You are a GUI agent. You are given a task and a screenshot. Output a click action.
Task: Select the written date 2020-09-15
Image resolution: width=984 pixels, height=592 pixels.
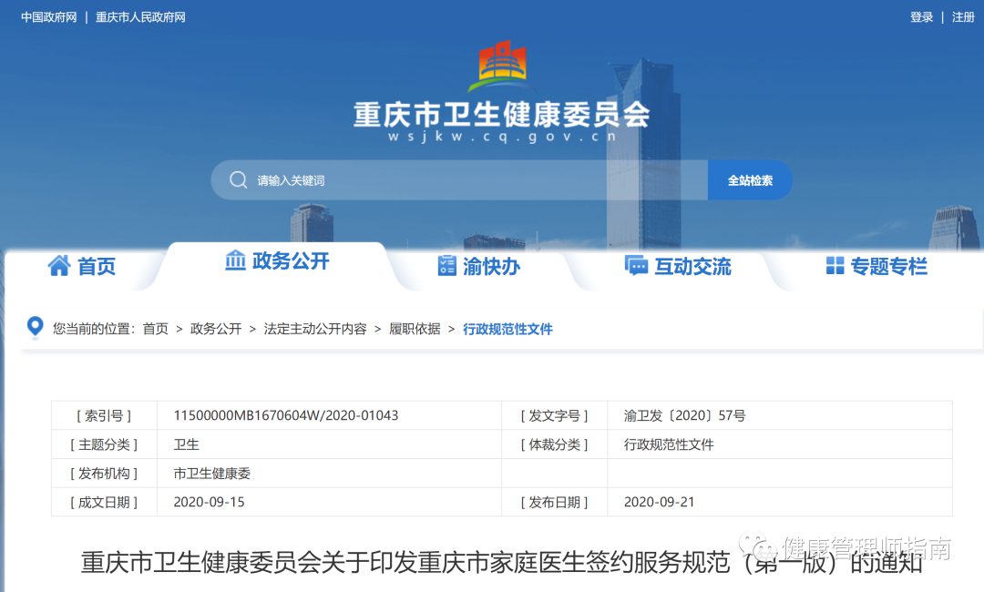click(209, 502)
